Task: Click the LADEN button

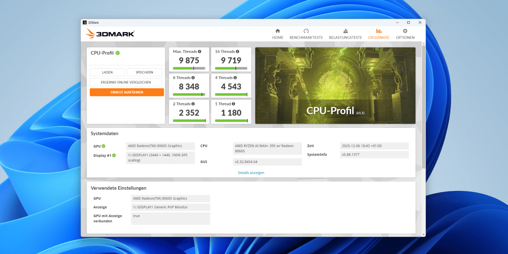Action: (107, 72)
